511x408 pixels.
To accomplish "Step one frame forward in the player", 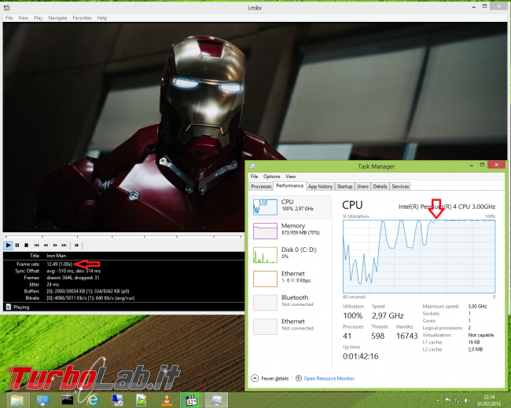I will click(x=76, y=245).
